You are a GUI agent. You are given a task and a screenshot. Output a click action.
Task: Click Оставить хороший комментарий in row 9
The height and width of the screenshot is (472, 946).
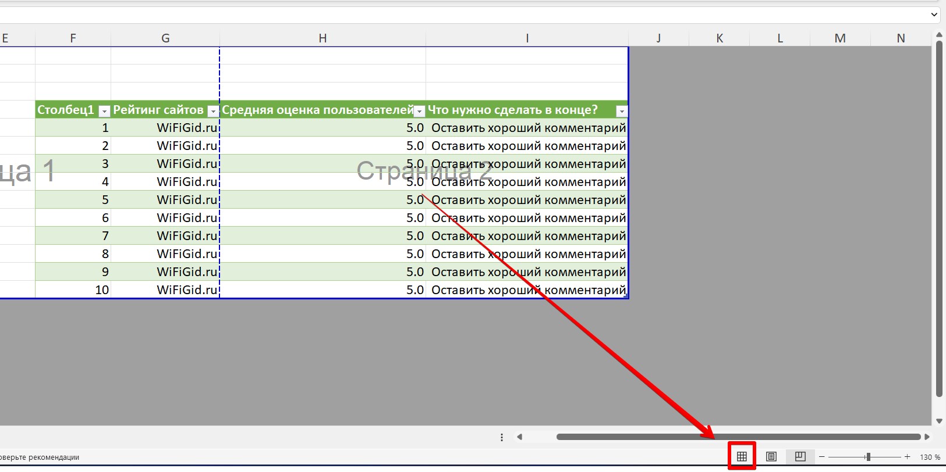[527, 272]
